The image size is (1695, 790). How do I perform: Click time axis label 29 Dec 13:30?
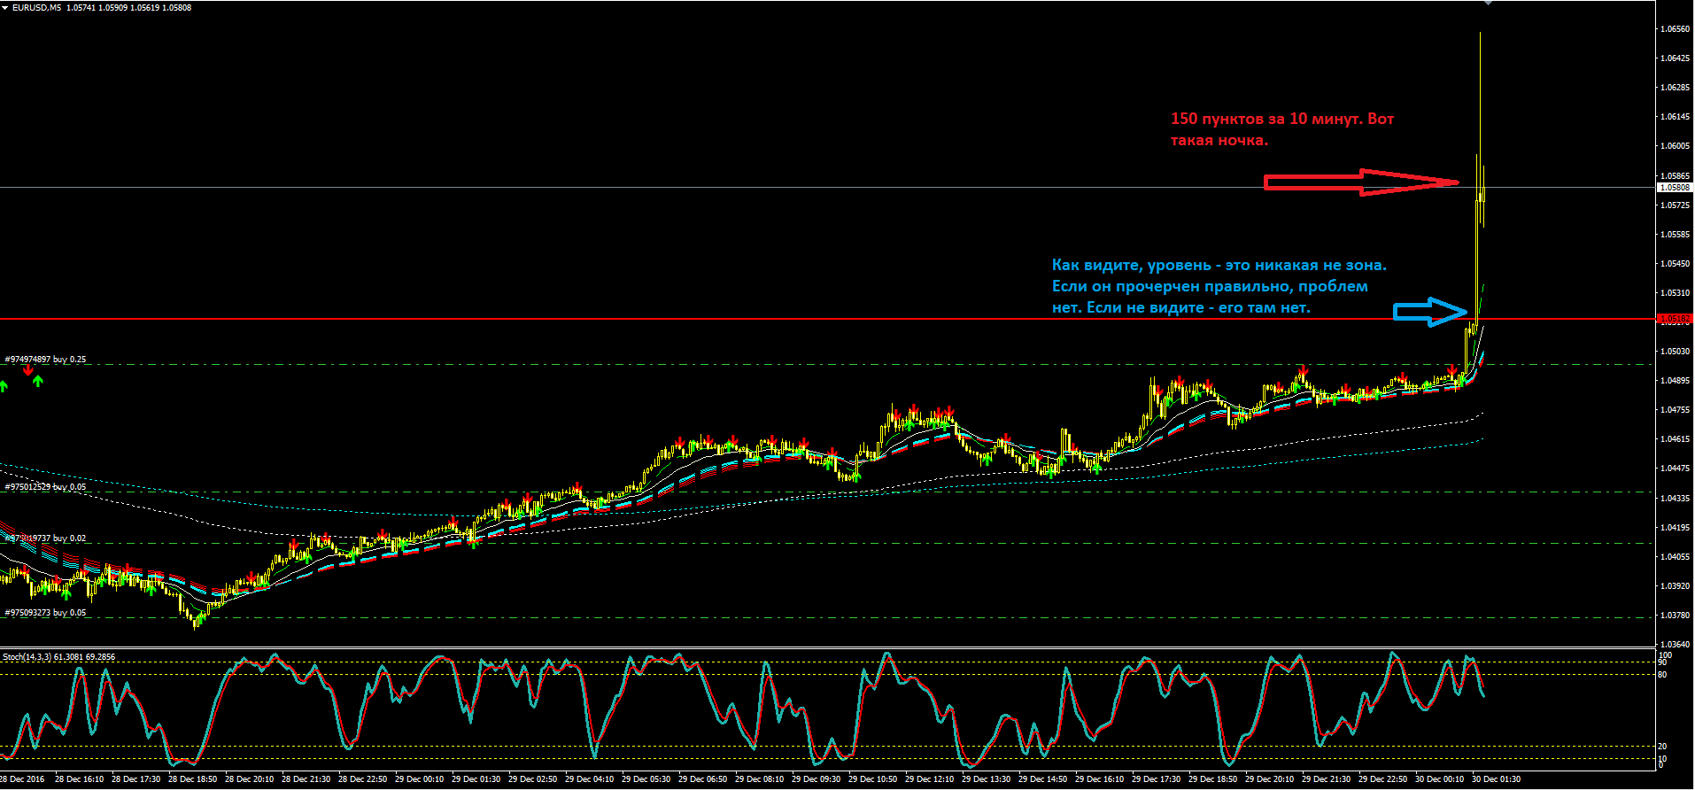tap(987, 779)
